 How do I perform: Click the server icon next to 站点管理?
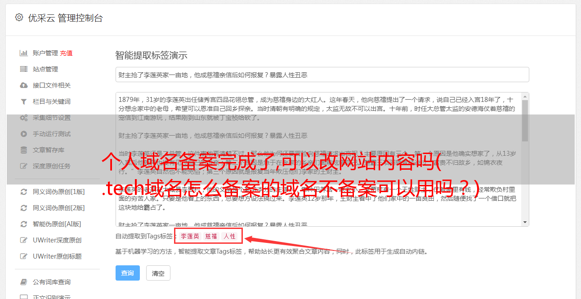click(24, 69)
